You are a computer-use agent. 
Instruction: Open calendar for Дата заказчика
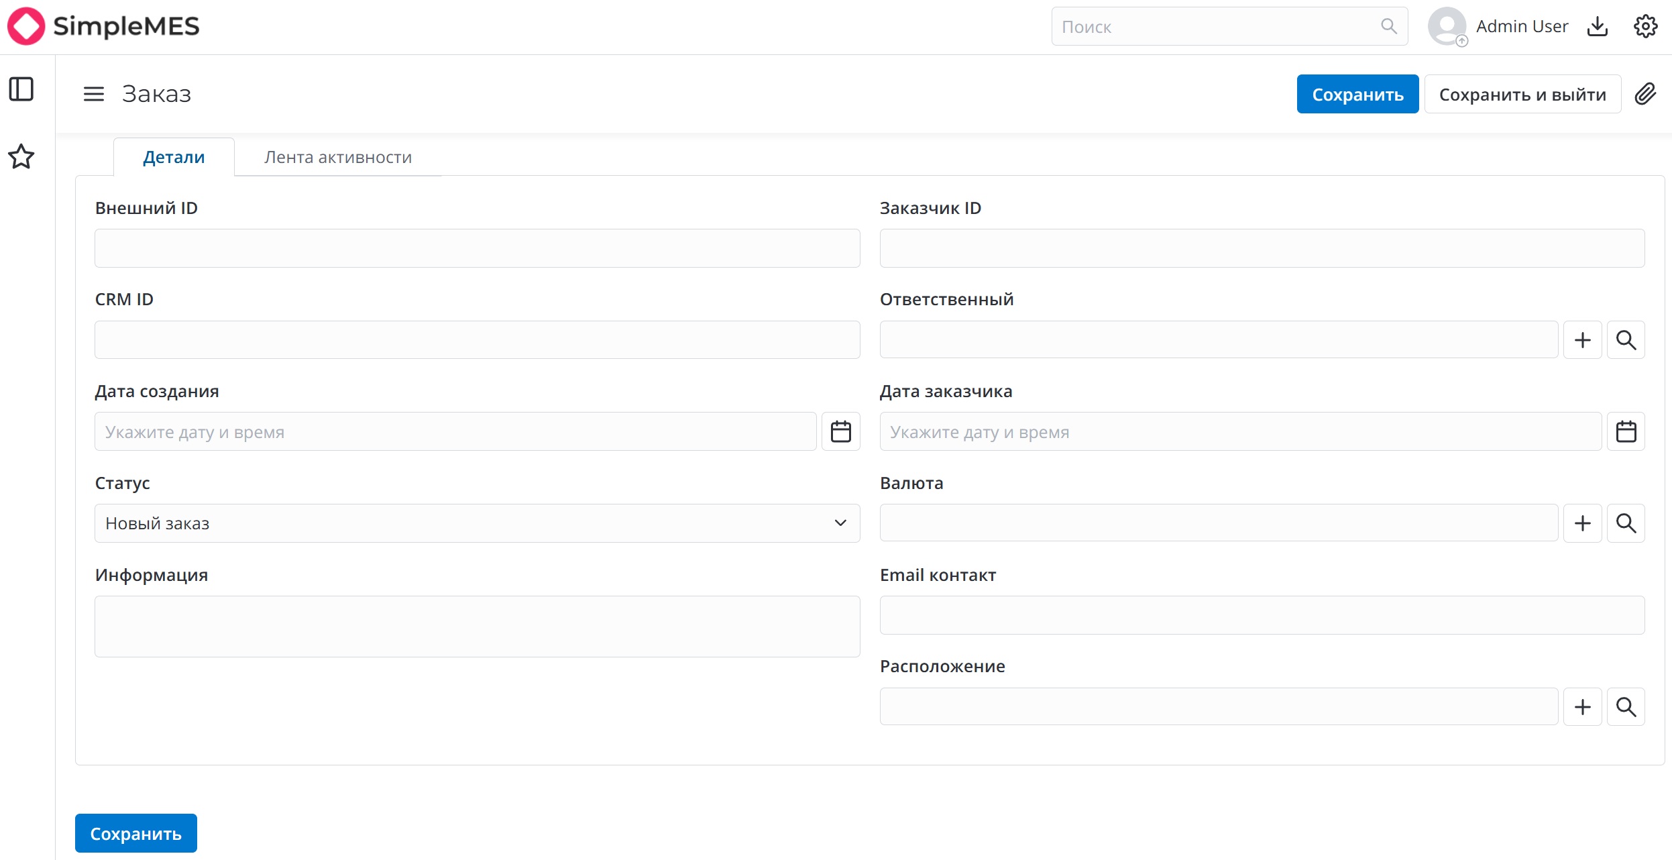point(1626,431)
